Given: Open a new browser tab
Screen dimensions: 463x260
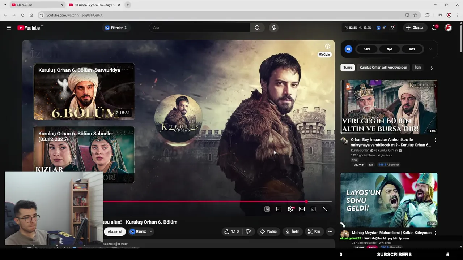Looking at the screenshot, I should (128, 5).
